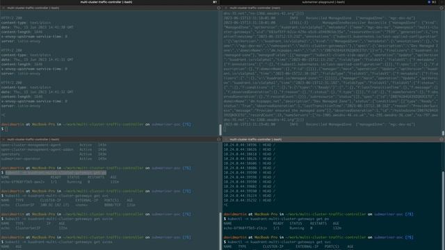
Task: Click the cursor after the $ prompt in top-left pane
Action: click(x=6, y=129)
